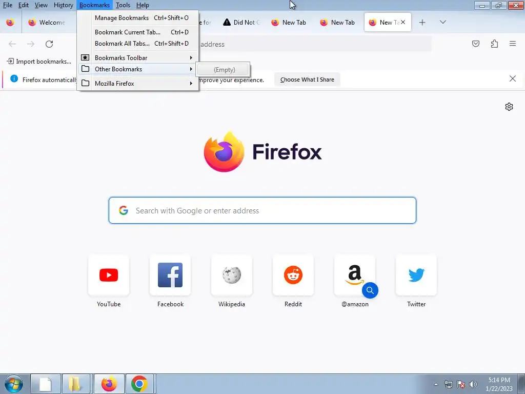The height and width of the screenshot is (394, 525).
Task: Open the blank document taskbar icon
Action: point(46,384)
